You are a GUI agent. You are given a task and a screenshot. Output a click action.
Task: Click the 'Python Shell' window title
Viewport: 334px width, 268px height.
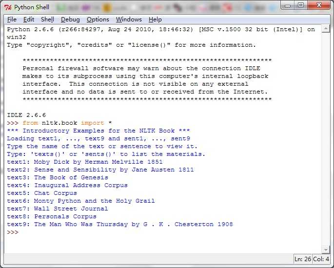pyautogui.click(x=32, y=7)
